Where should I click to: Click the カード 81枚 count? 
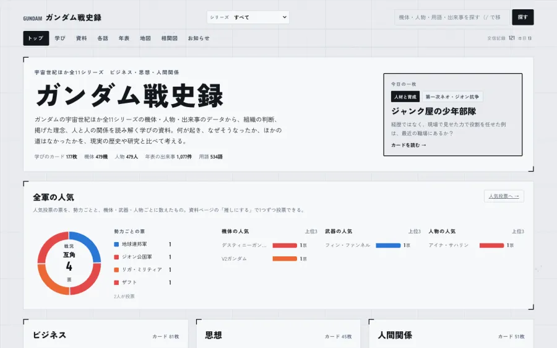(x=165, y=337)
